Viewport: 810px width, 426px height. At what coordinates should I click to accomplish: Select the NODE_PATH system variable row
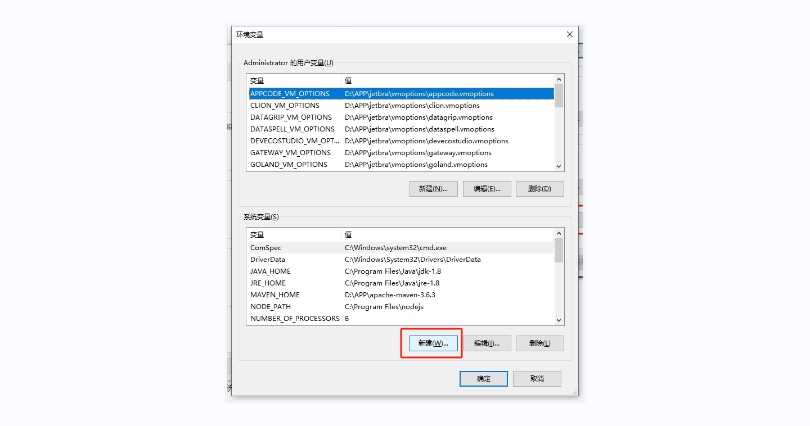pos(271,307)
